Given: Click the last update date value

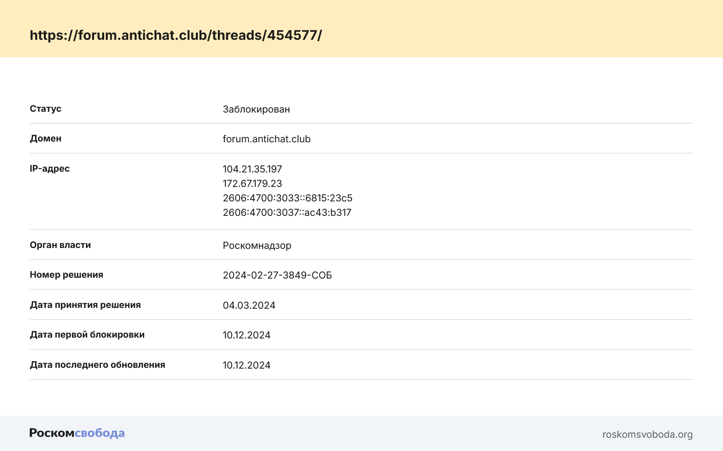Looking at the screenshot, I should pos(246,365).
